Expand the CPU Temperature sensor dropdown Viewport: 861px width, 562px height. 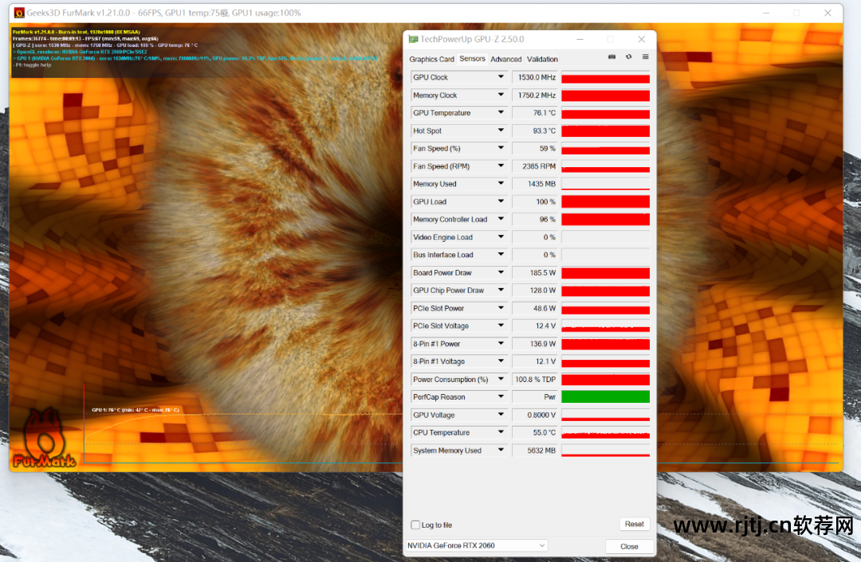point(501,432)
